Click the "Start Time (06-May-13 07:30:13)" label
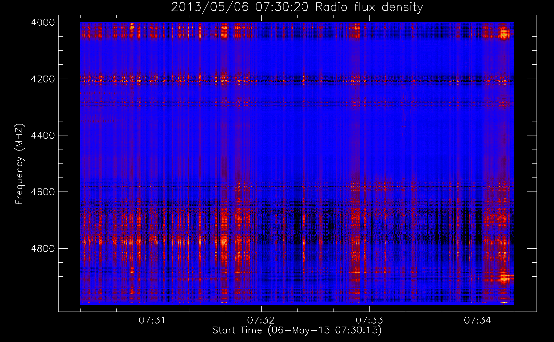 [297, 330]
